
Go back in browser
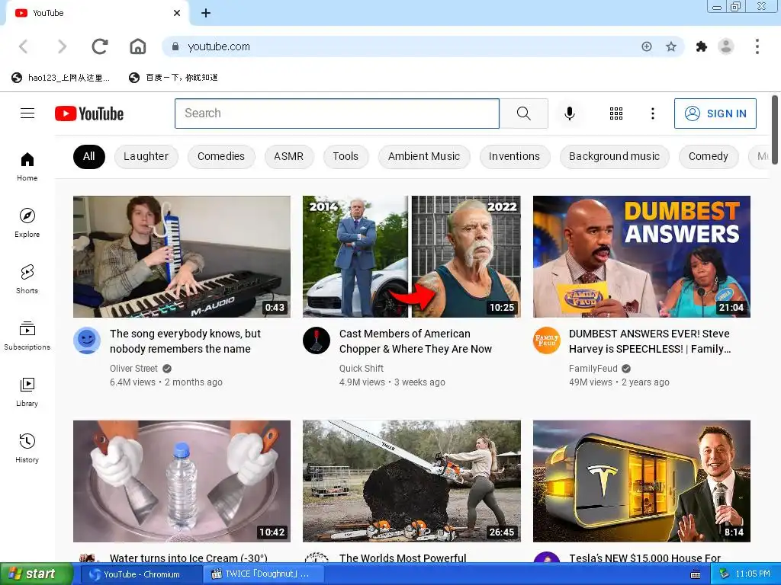(23, 46)
